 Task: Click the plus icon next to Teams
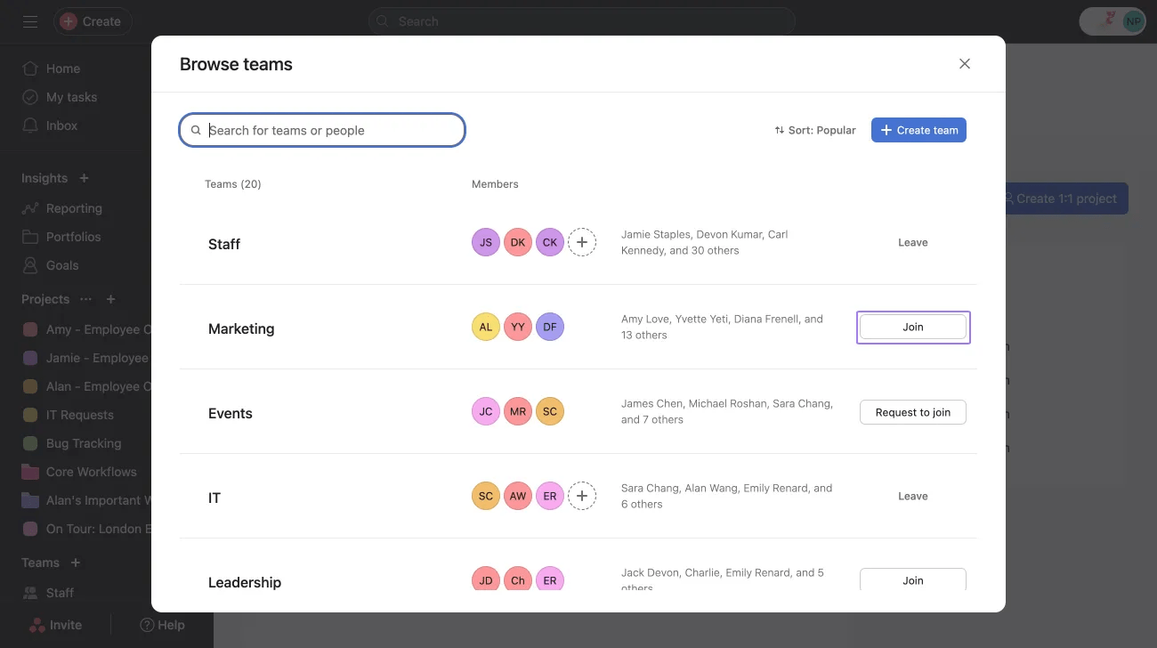point(76,563)
